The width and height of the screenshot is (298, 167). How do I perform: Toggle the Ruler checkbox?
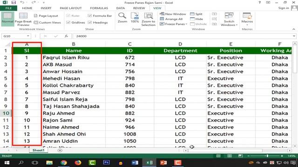pos(68,16)
